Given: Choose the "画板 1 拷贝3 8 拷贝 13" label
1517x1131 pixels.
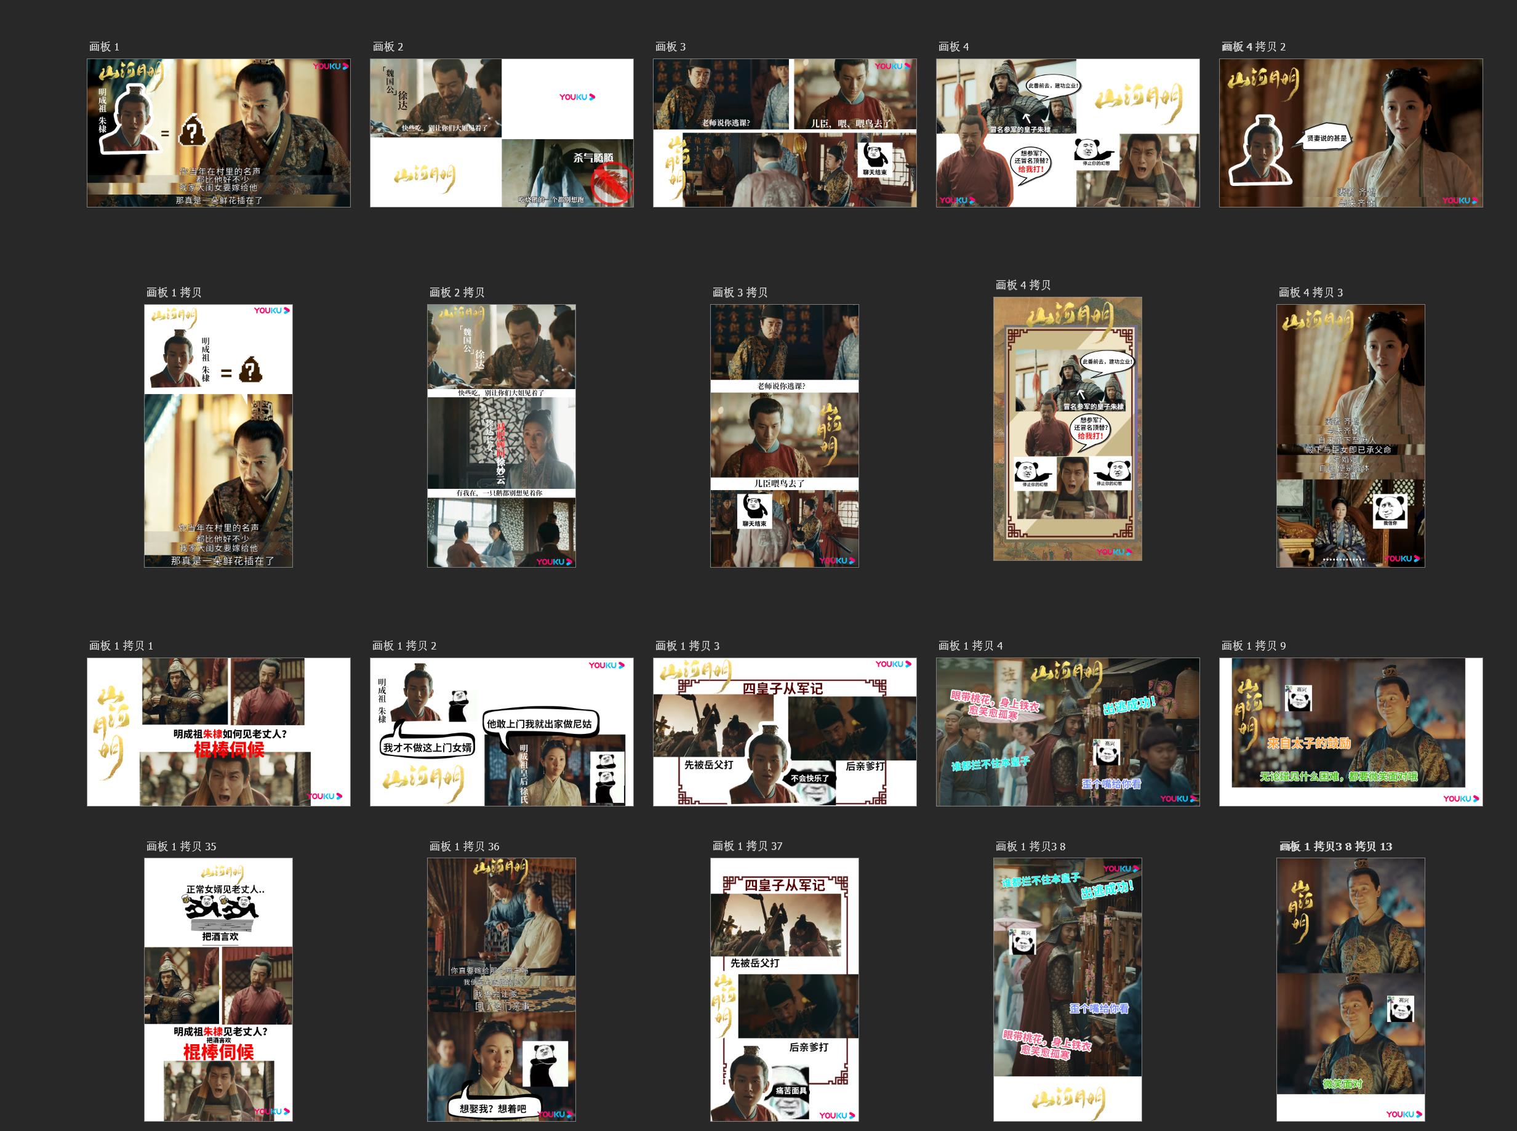Looking at the screenshot, I should point(1335,846).
